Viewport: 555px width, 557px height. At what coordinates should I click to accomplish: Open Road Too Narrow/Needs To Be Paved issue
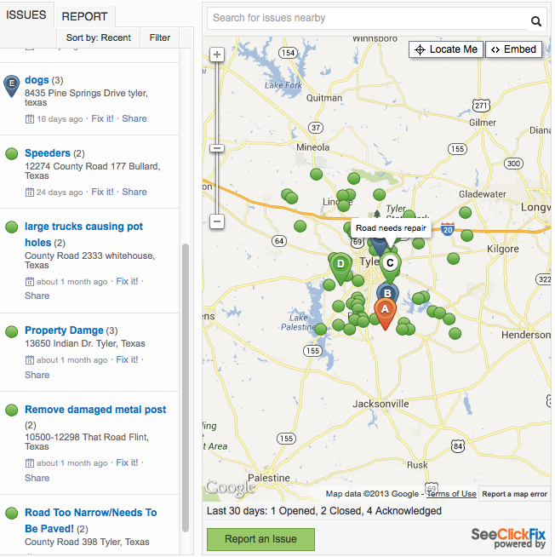[90, 520]
